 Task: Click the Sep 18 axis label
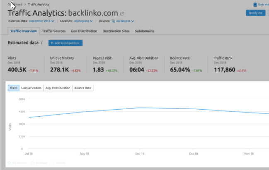pyautogui.click(x=140, y=154)
